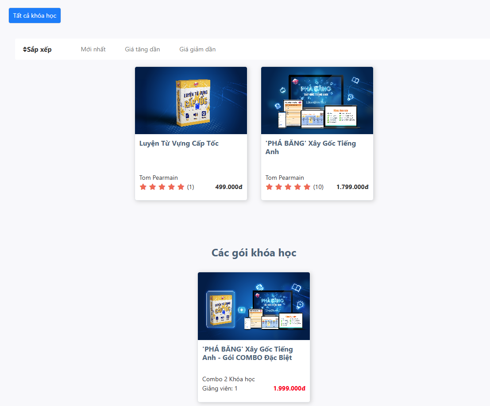Open the Gói COMBO Đặc Biệt thumbnail

tap(254, 306)
